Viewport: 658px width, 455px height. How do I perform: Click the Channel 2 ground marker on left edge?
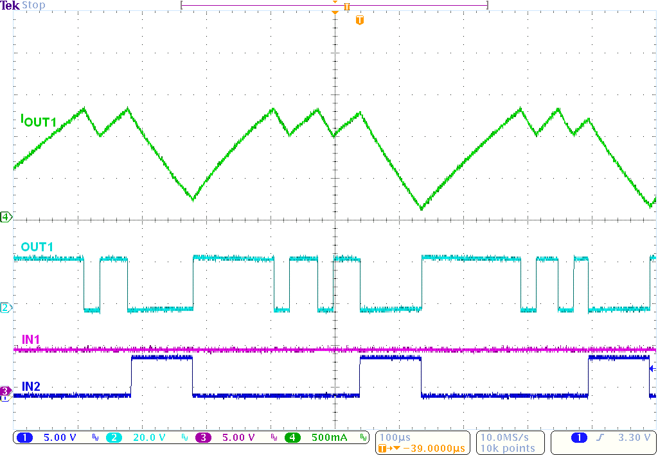pyautogui.click(x=4, y=308)
